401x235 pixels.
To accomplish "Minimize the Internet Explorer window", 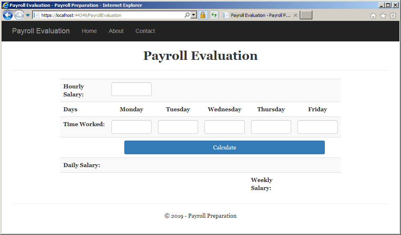I will pyautogui.click(x=382, y=5).
